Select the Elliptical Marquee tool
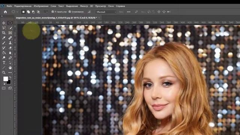 [x=10, y=23]
